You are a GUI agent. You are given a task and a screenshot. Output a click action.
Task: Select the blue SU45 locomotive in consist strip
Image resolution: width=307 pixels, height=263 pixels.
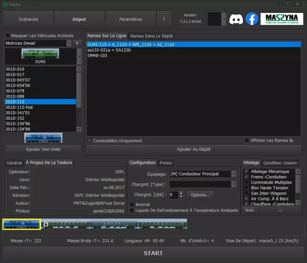point(22,224)
